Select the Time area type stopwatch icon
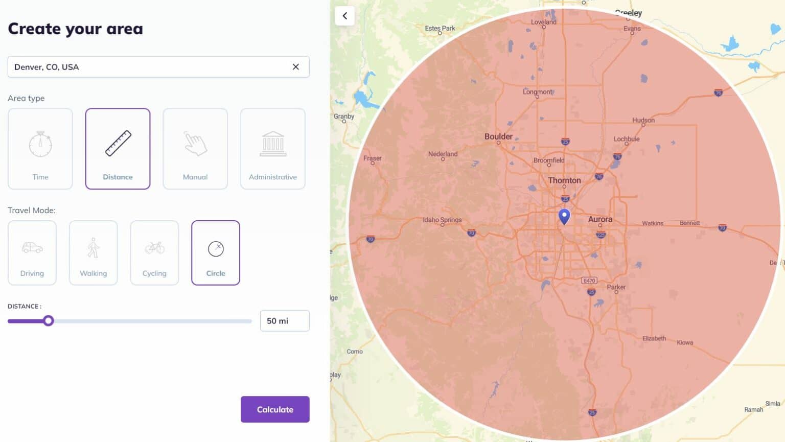 coord(40,145)
